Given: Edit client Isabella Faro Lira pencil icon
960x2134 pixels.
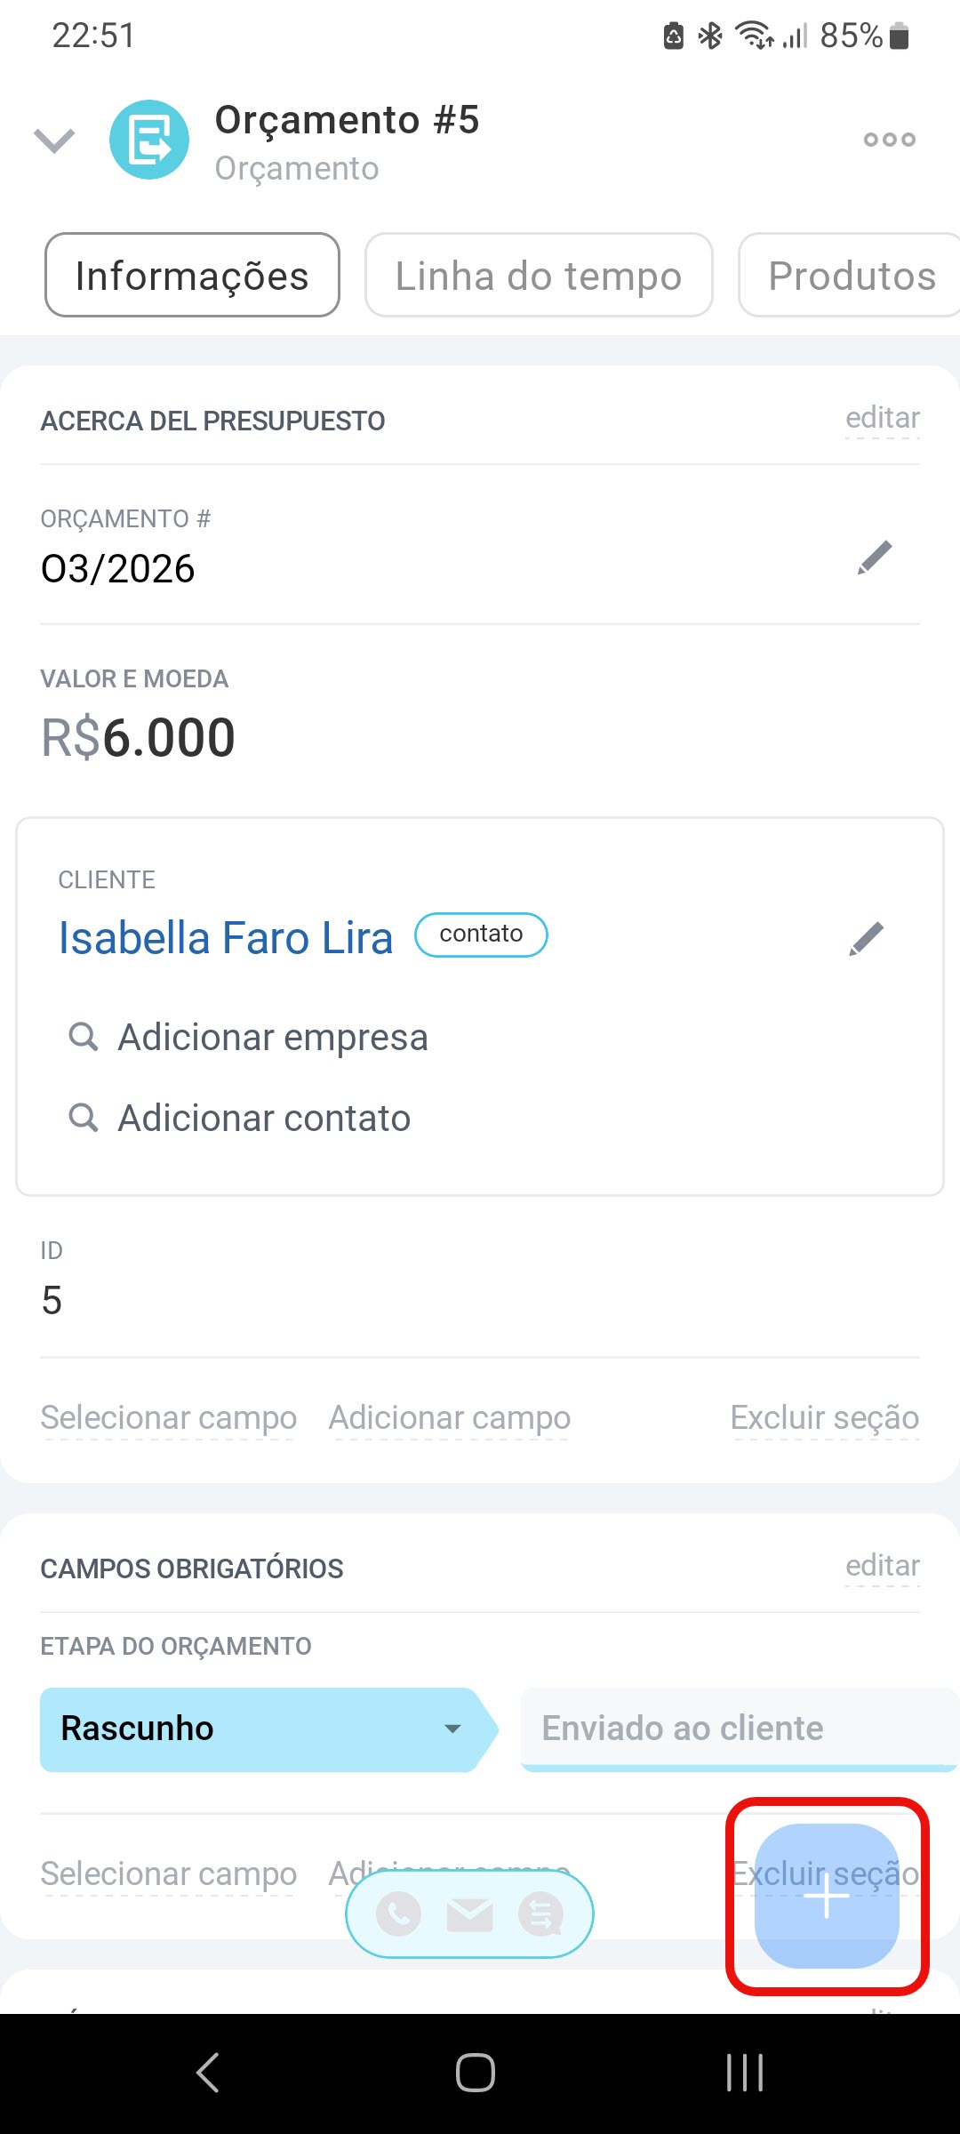Looking at the screenshot, I should click(866, 939).
